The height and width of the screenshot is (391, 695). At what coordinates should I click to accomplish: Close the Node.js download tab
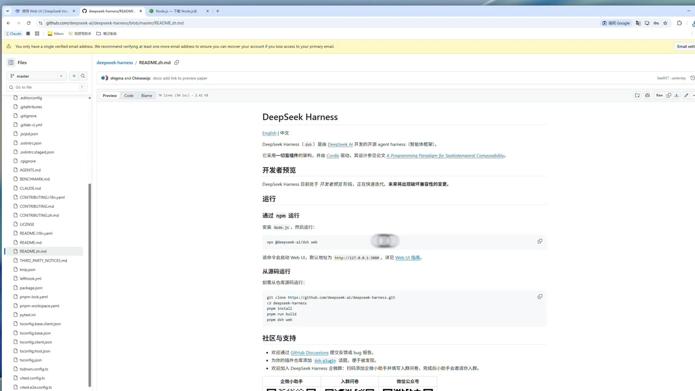pos(207,11)
